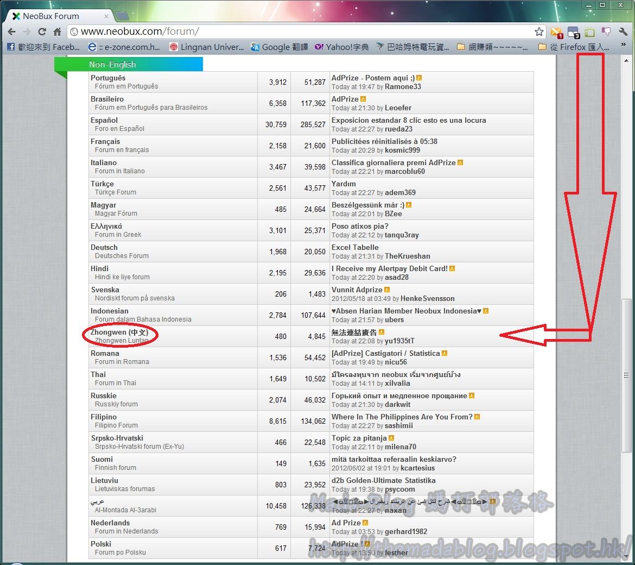Select the Español topics count 30,759
Image resolution: width=635 pixels, height=565 pixels.
[x=276, y=124]
